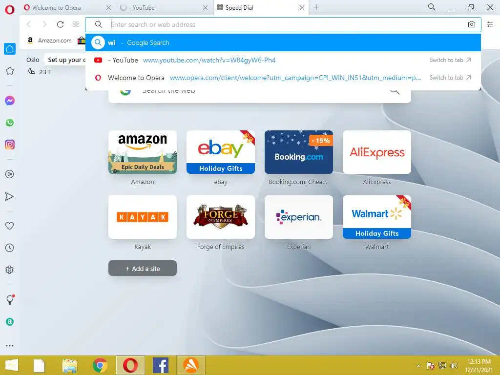The image size is (500, 375).
Task: Open the Opera main menu logo
Action: (x=10, y=9)
